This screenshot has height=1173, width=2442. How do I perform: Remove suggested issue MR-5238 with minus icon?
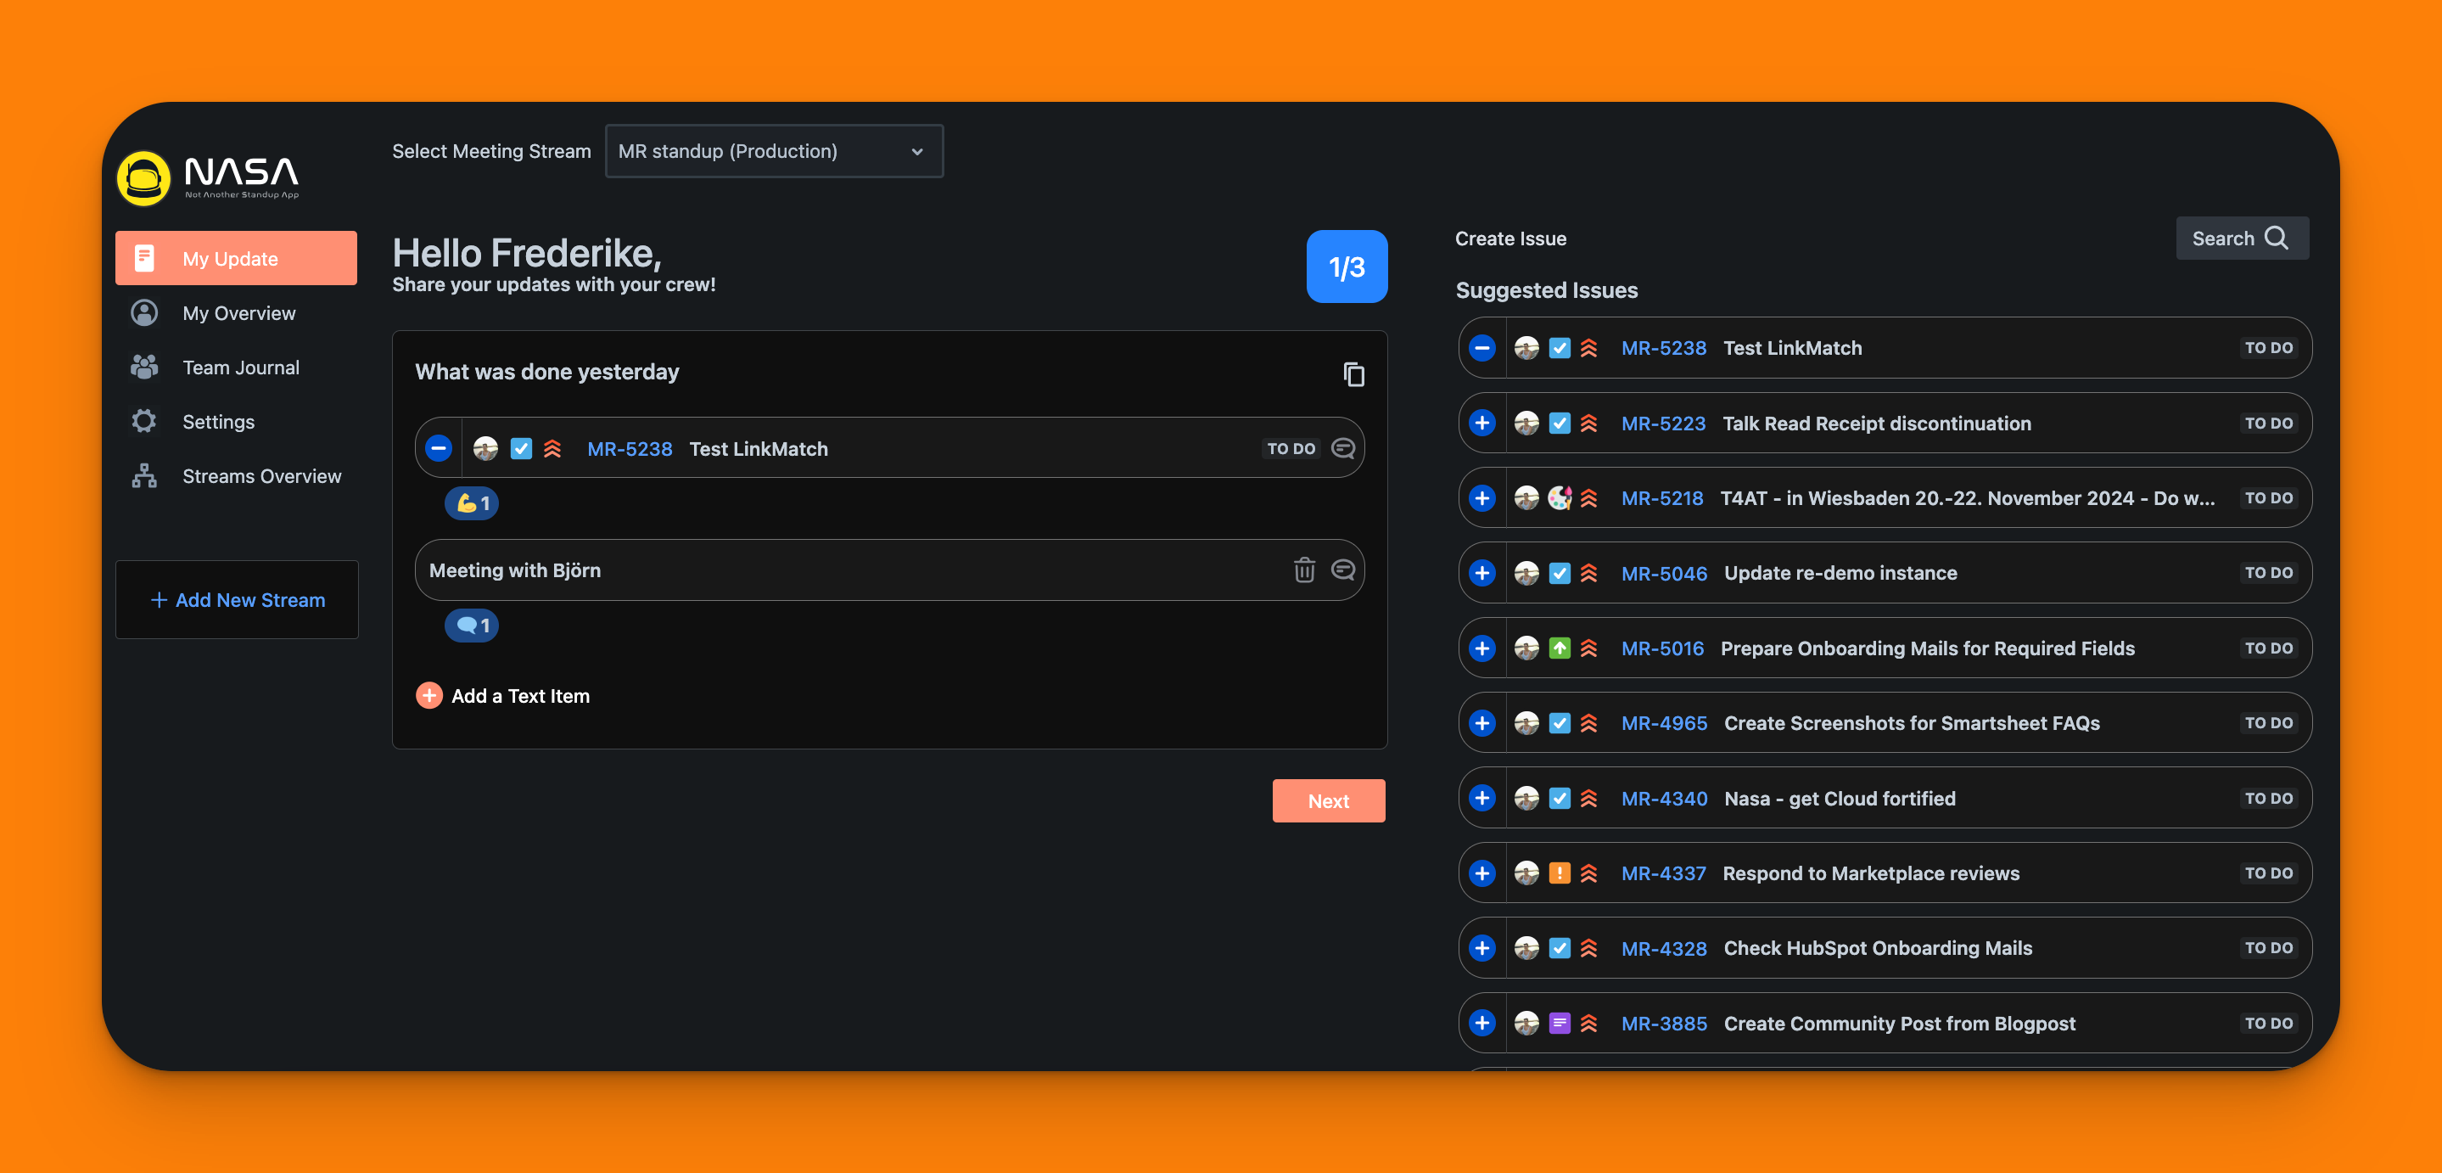(x=1481, y=348)
